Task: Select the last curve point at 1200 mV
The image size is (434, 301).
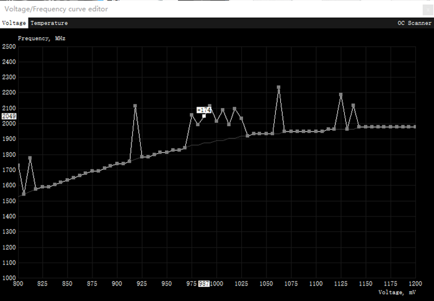Action: point(415,127)
